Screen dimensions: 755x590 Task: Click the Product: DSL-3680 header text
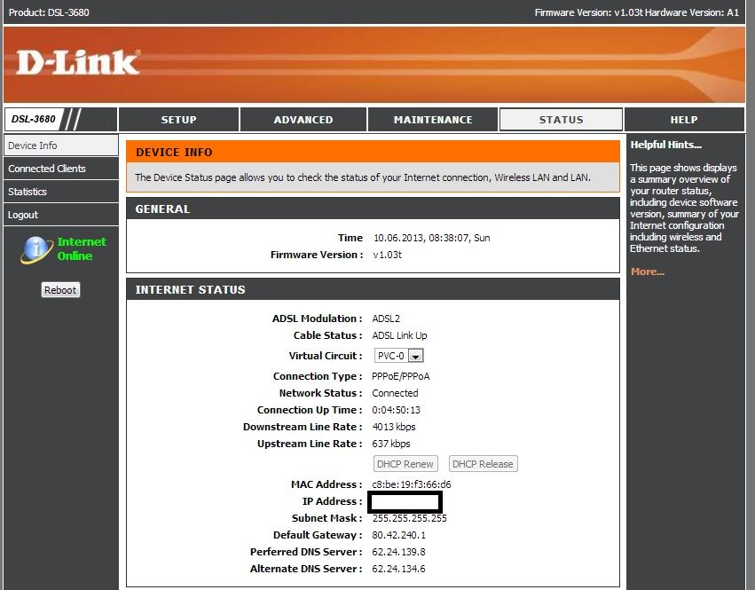(x=49, y=12)
